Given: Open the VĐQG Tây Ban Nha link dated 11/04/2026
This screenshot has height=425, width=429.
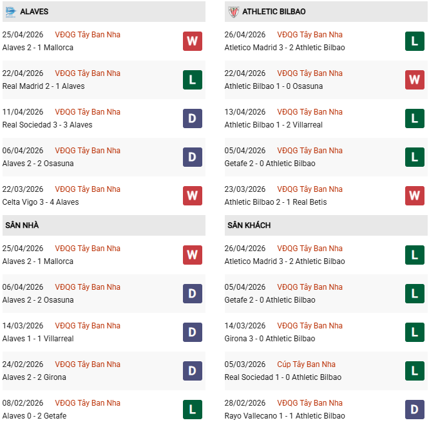Looking at the screenshot, I should tap(88, 112).
